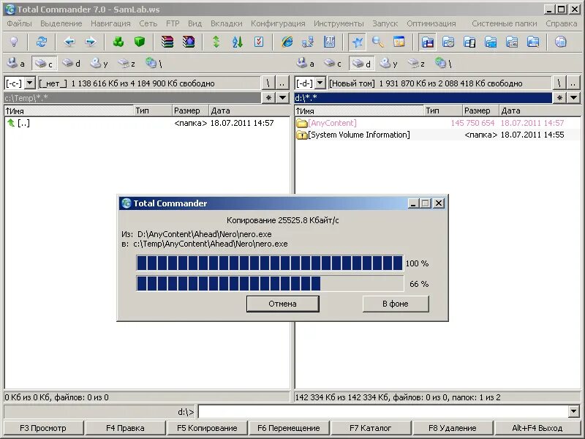Open the right panel drive dropdown [-d-]
Viewport: 585px width, 439px height.
click(320, 83)
